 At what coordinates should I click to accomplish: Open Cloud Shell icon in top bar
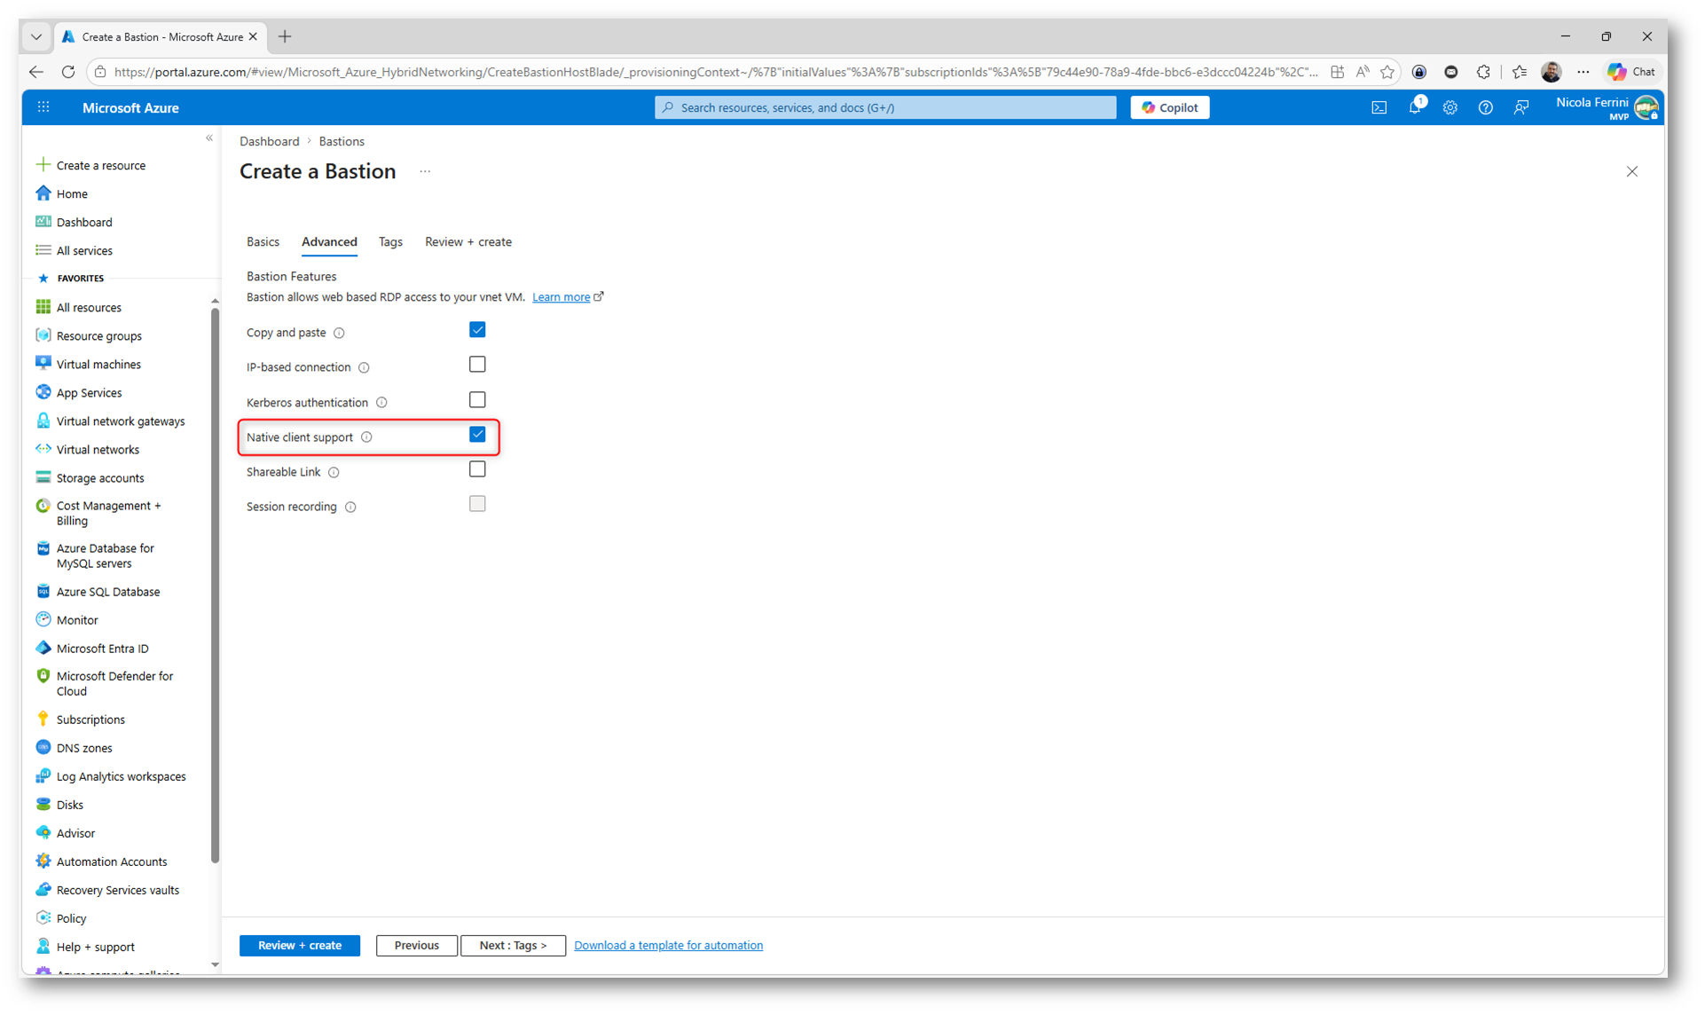click(1379, 107)
